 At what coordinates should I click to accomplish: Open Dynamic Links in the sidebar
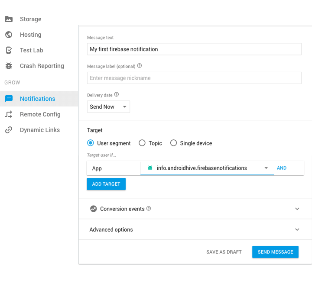click(x=39, y=130)
